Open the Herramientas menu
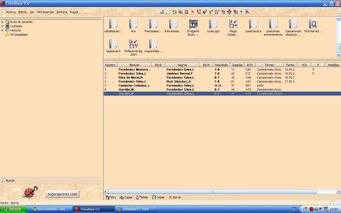This screenshot has width=341, height=213. click(45, 12)
